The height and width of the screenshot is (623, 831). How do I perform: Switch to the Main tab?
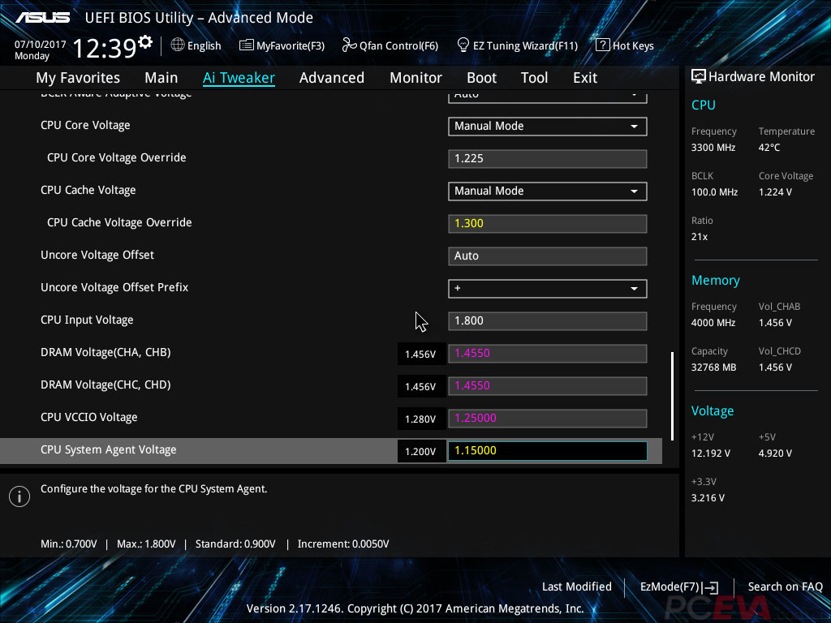coord(161,78)
